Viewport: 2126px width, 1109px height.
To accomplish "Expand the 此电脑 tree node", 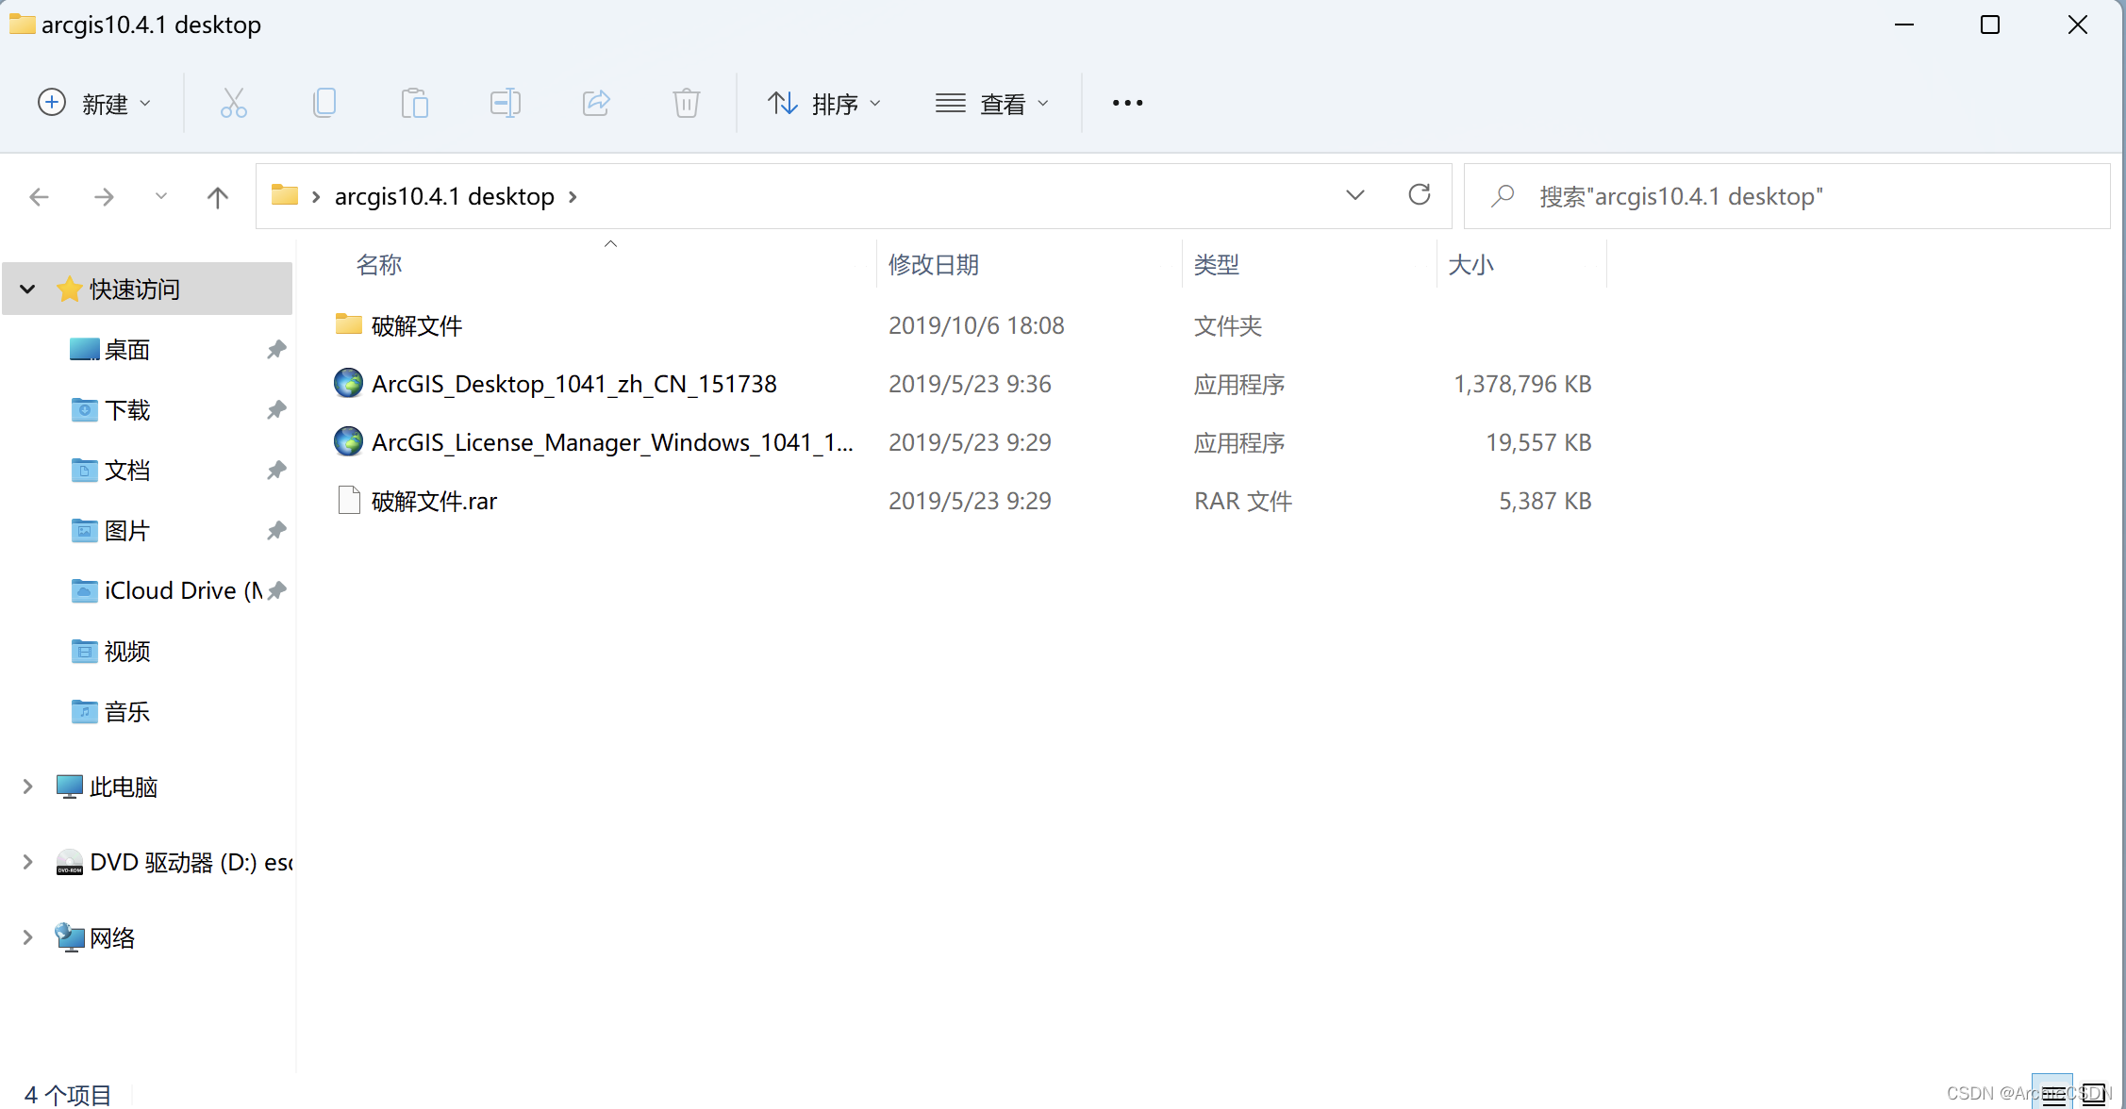I will pyautogui.click(x=27, y=786).
